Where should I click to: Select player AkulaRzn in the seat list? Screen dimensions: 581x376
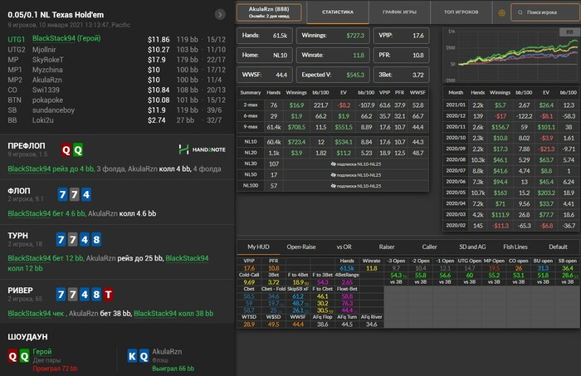(47, 80)
